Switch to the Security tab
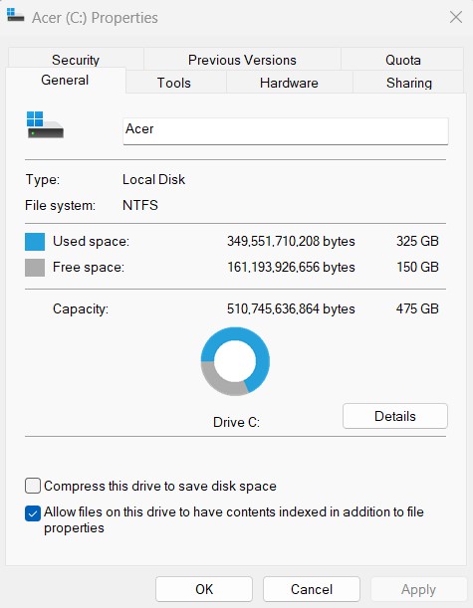This screenshot has width=473, height=608. [x=76, y=60]
